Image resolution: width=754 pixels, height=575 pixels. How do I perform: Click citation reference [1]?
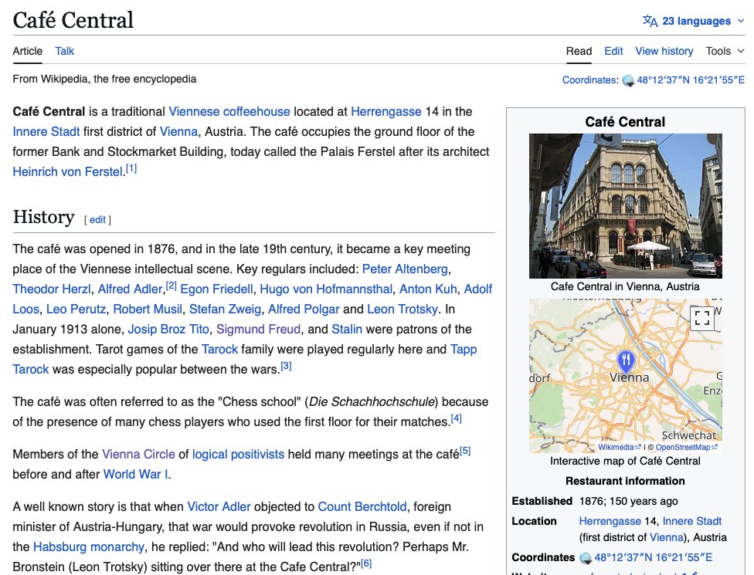point(131,168)
